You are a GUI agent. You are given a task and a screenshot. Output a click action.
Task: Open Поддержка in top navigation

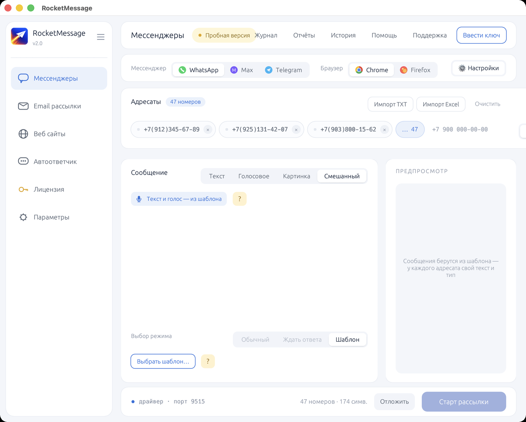pos(430,35)
